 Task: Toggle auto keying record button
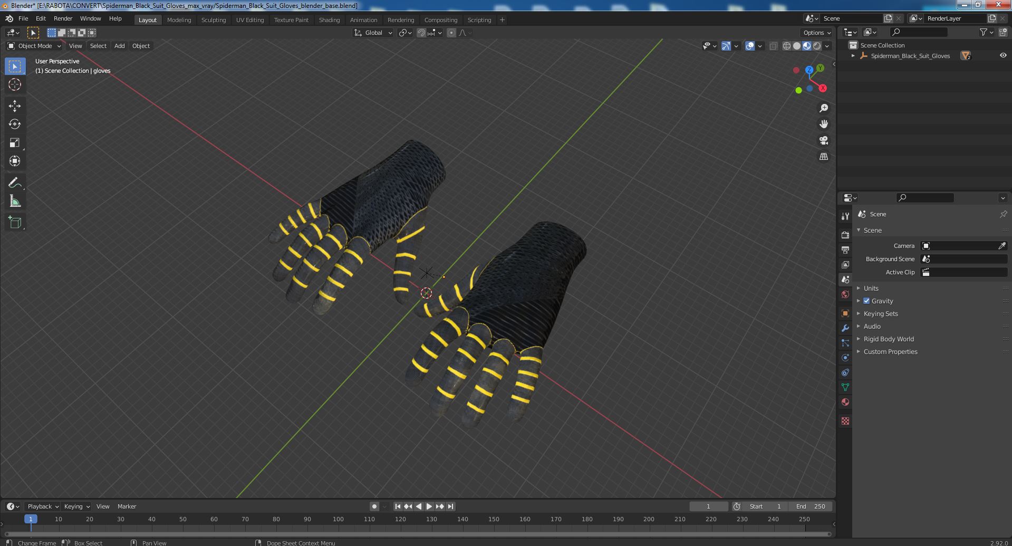pyautogui.click(x=374, y=506)
